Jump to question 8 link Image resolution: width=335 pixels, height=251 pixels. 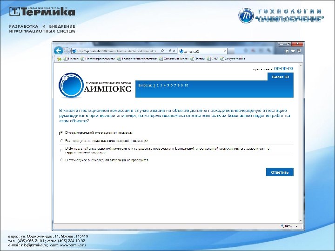pyautogui.click(x=178, y=86)
